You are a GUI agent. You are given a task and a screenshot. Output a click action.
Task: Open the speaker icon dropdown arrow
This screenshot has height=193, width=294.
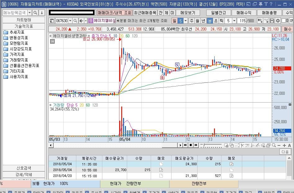tap(86, 21)
